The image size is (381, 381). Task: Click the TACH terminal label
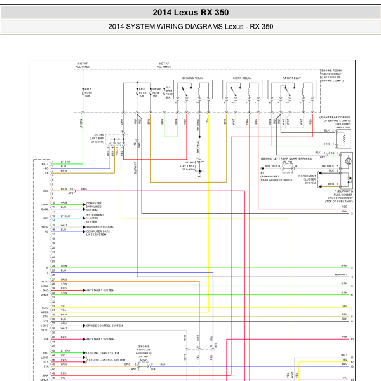pyautogui.click(x=44, y=227)
